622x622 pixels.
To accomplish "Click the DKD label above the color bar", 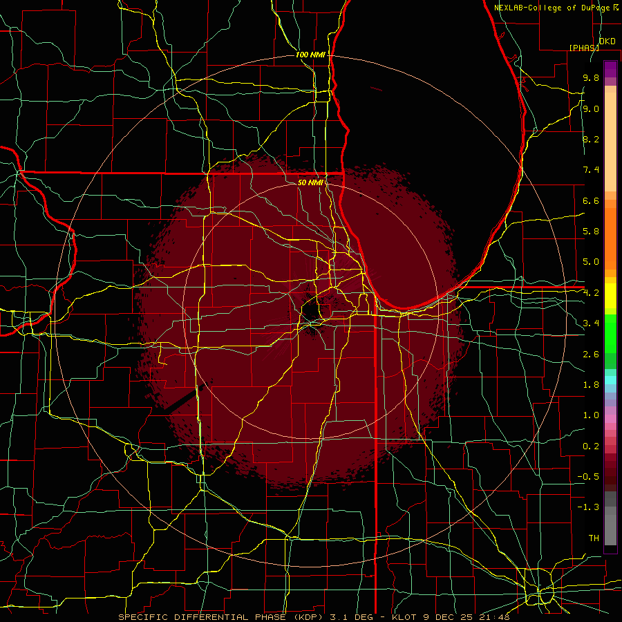I will click(x=607, y=41).
